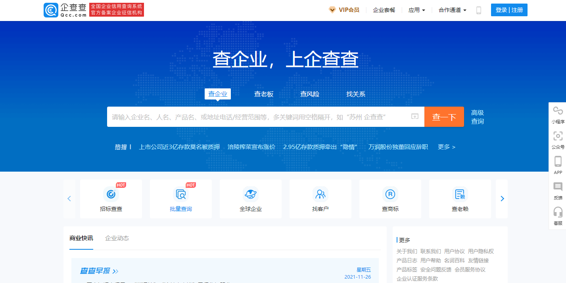Open 更多 to see more hot searches

446,147
